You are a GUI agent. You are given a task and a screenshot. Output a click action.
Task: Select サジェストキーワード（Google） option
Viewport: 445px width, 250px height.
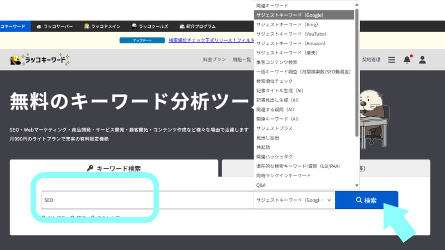[x=304, y=15]
